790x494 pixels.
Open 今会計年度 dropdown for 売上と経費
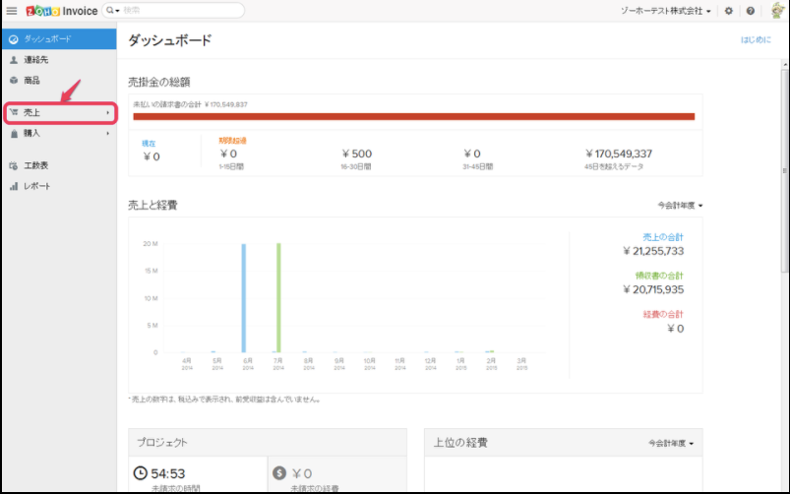tap(681, 206)
